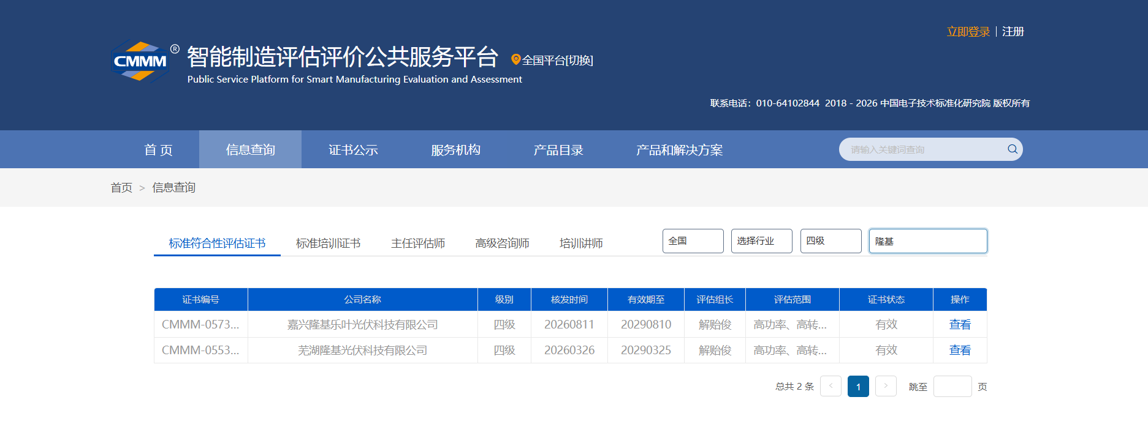The image size is (1148, 427).
Task: Click the 总共 2 条 total count
Action: click(794, 386)
